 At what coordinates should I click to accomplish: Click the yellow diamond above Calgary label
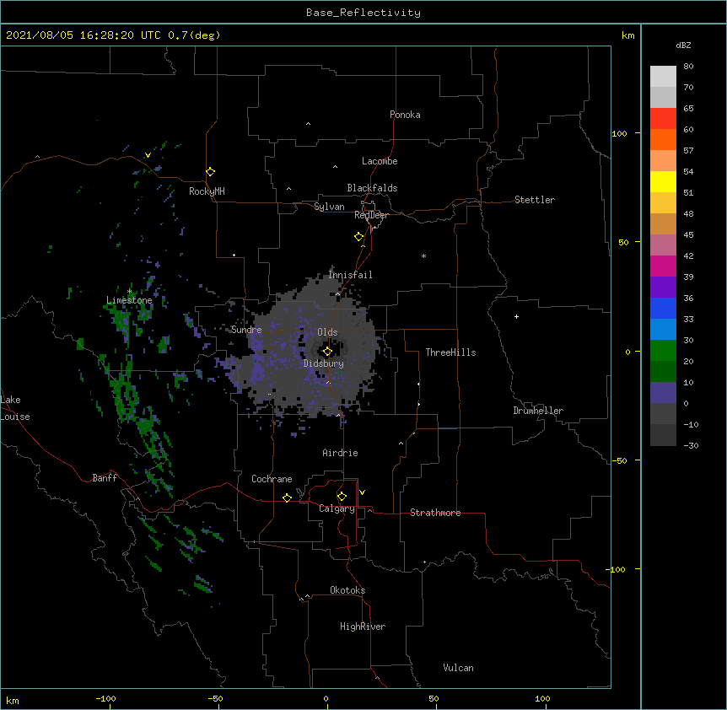(342, 497)
